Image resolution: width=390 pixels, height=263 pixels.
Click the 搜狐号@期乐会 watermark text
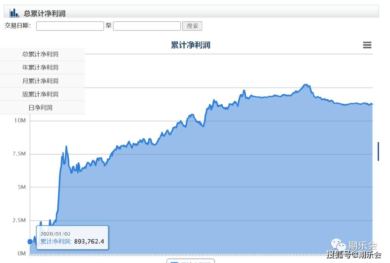[354, 255]
